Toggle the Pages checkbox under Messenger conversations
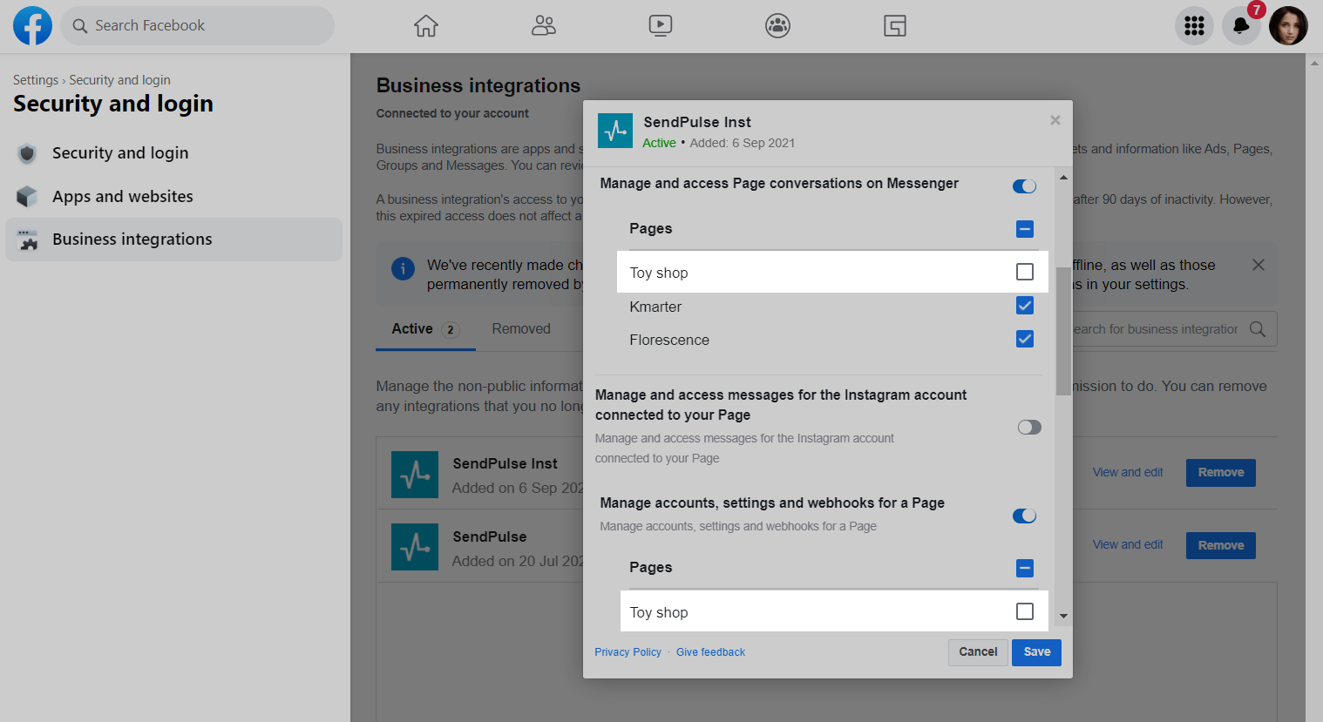 (x=1025, y=229)
